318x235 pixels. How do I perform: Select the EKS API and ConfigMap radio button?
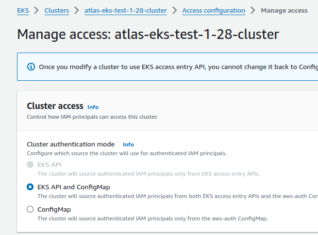tap(31, 187)
